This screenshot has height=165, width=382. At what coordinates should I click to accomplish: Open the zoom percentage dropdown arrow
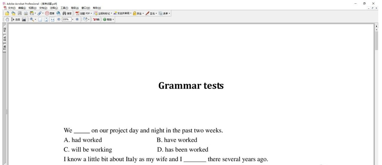[73, 20]
